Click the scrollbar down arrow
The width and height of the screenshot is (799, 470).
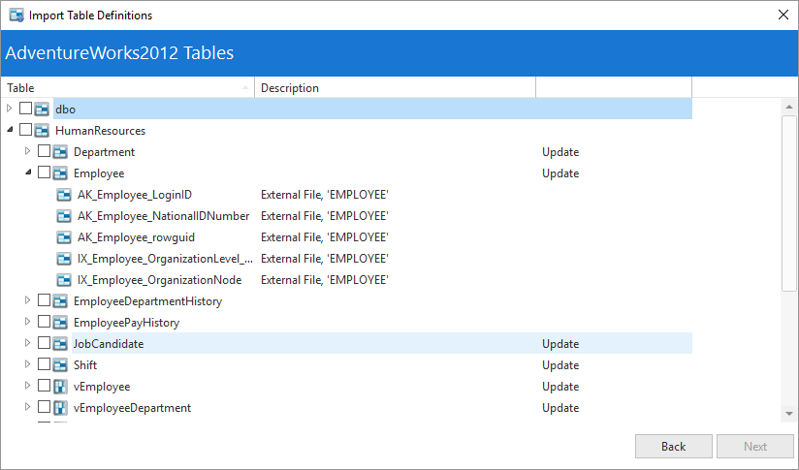coord(788,414)
